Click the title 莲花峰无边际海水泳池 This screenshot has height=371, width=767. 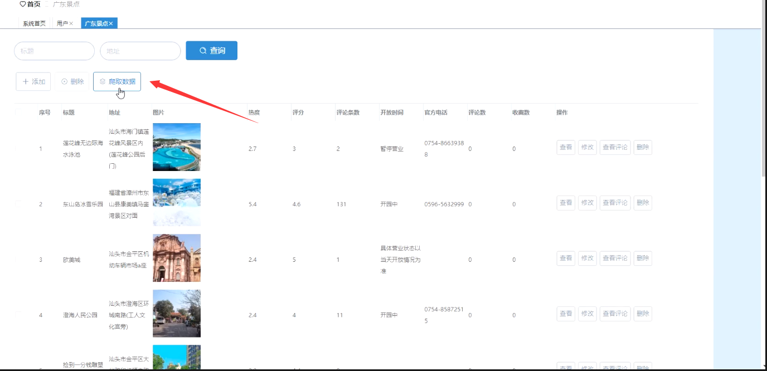click(x=83, y=149)
